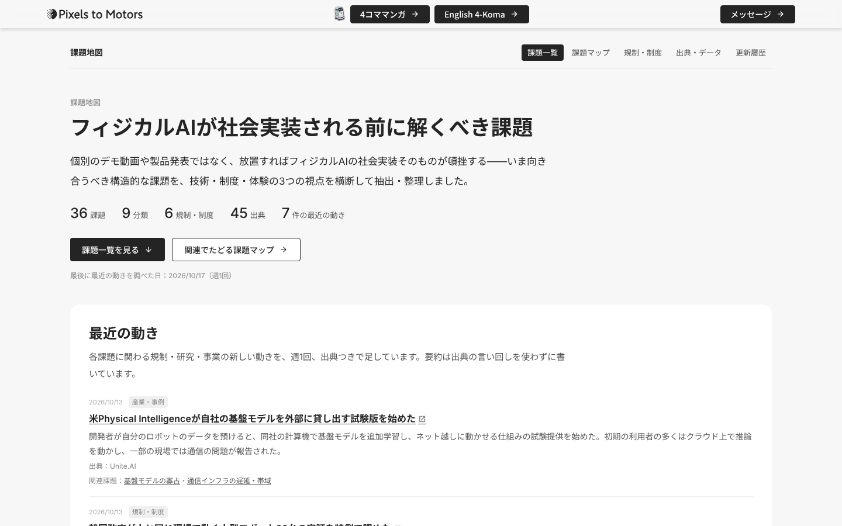Click the 課題地図 header title

coord(87,53)
